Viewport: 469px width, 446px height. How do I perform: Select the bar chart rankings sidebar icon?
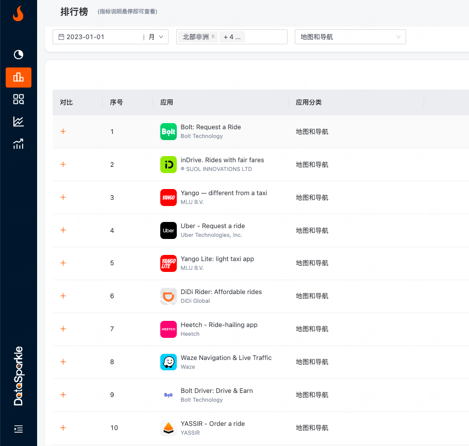(19, 77)
